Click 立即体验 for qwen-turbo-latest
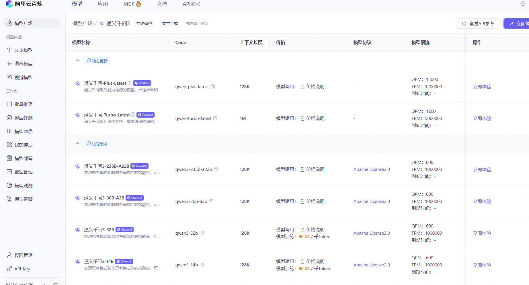 pyautogui.click(x=482, y=118)
